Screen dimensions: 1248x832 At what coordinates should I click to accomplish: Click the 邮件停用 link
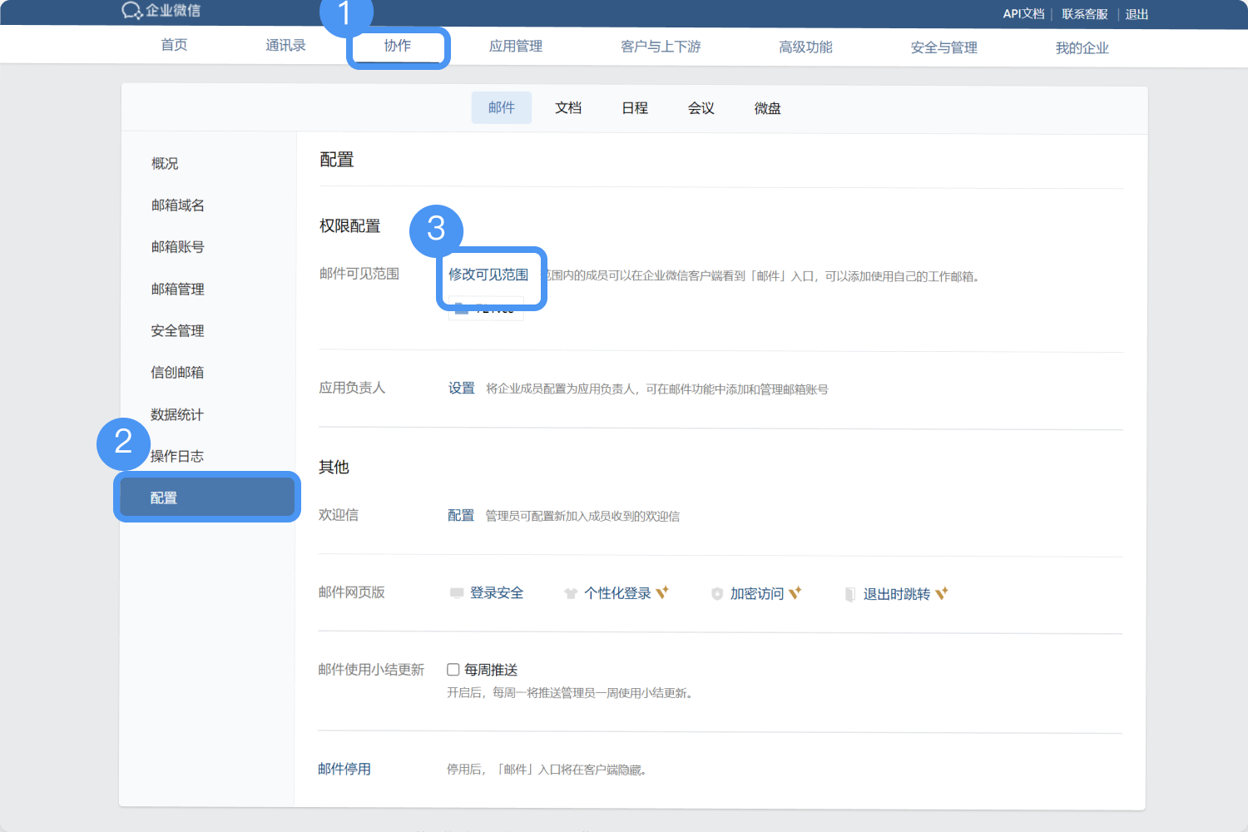[344, 769]
